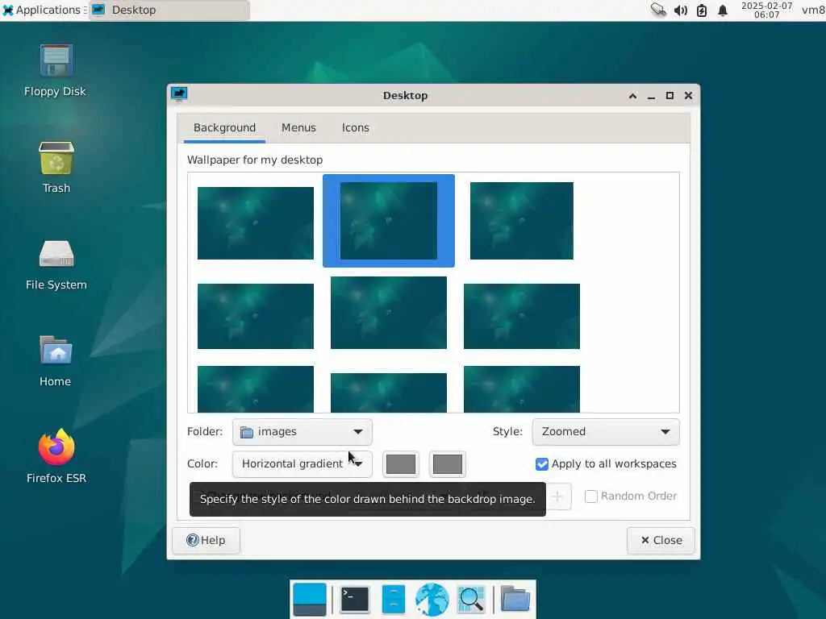Switch to the Menus tab
826x619 pixels.
point(298,128)
